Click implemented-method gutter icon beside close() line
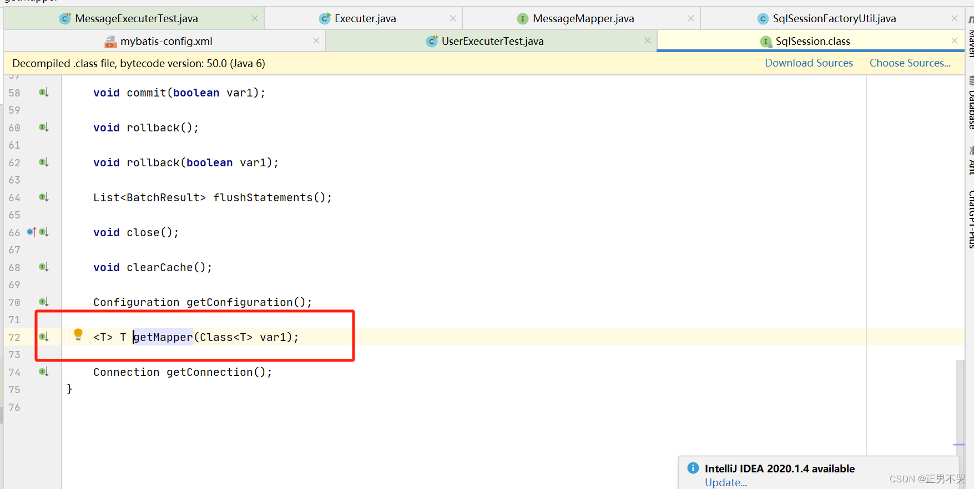Screen dimensions: 974x489 tap(44, 232)
